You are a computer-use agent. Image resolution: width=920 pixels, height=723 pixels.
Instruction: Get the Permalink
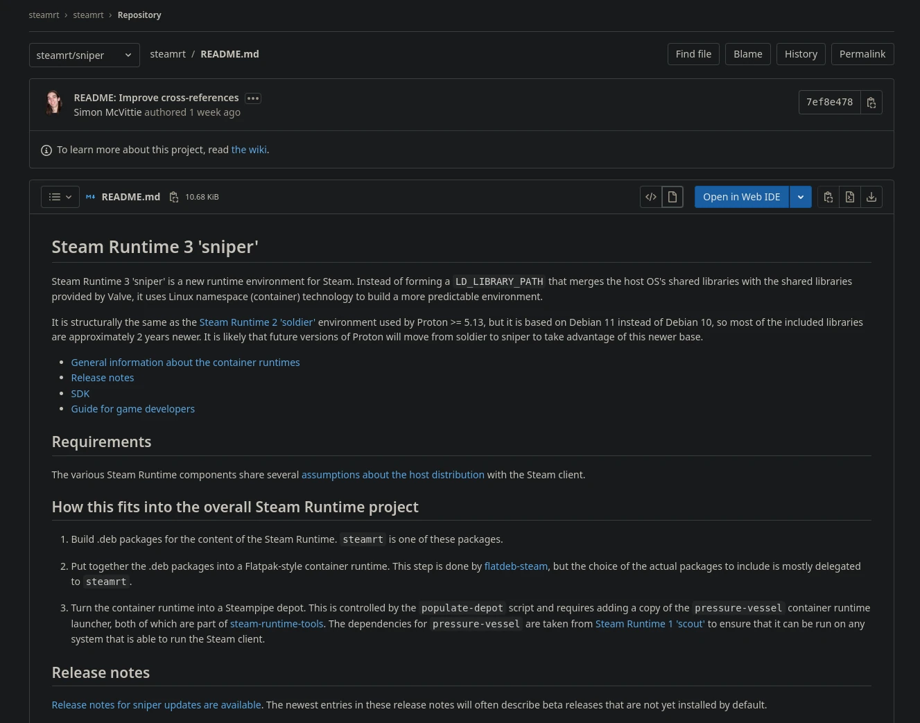point(862,54)
